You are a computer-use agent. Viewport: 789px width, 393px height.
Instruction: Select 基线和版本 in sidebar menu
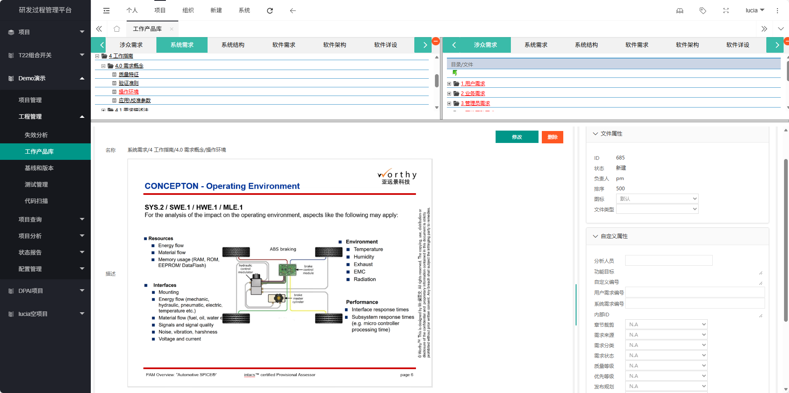tap(39, 168)
